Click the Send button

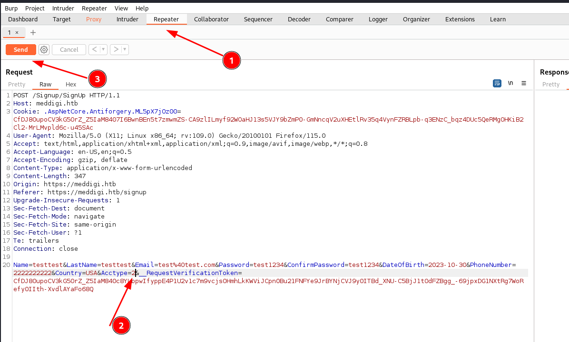pos(20,49)
